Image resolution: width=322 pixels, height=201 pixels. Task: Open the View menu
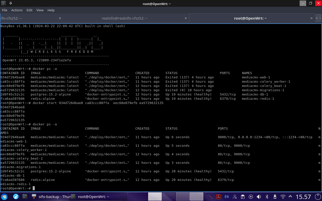click(40, 10)
